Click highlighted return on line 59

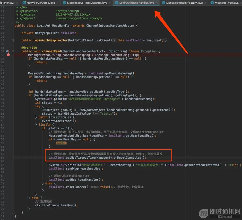61,143
